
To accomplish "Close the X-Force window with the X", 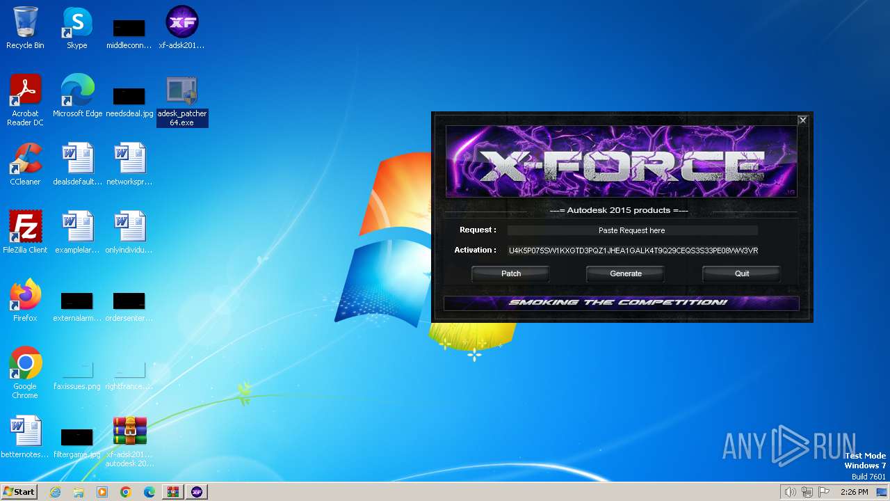I will click(x=802, y=120).
